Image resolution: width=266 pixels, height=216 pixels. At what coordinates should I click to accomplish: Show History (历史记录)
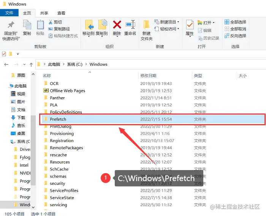[x=209, y=38]
